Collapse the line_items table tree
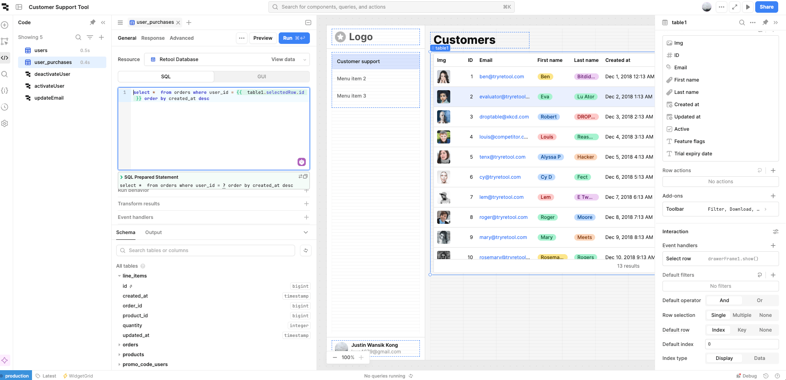The width and height of the screenshot is (786, 380). [x=119, y=276]
